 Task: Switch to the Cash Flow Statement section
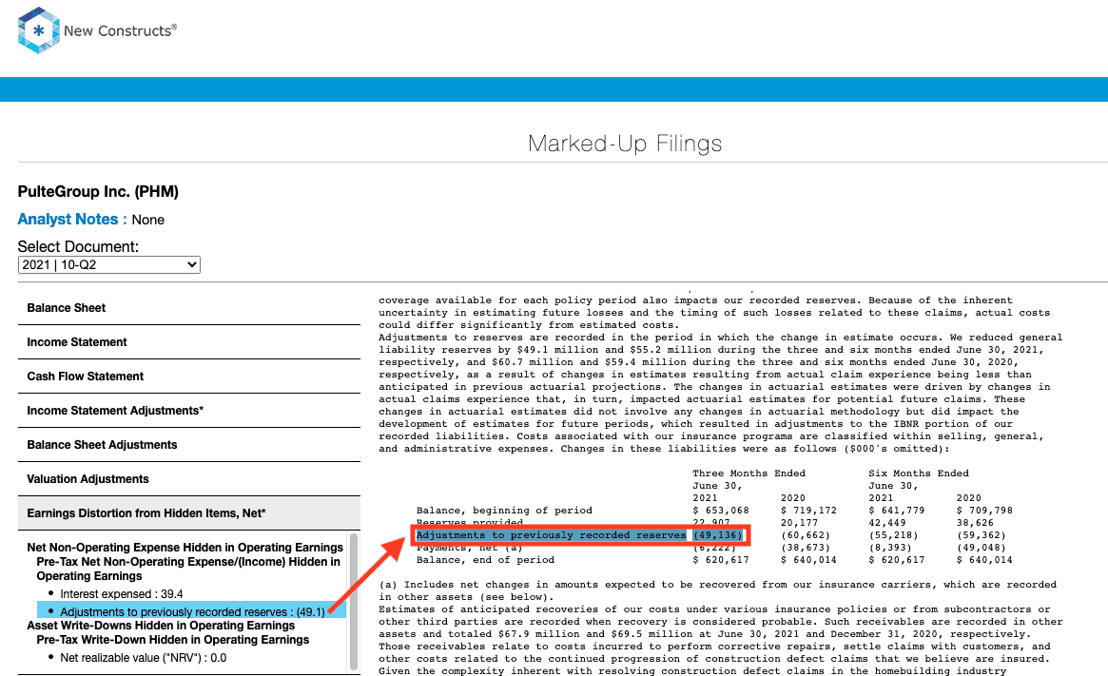(x=188, y=377)
